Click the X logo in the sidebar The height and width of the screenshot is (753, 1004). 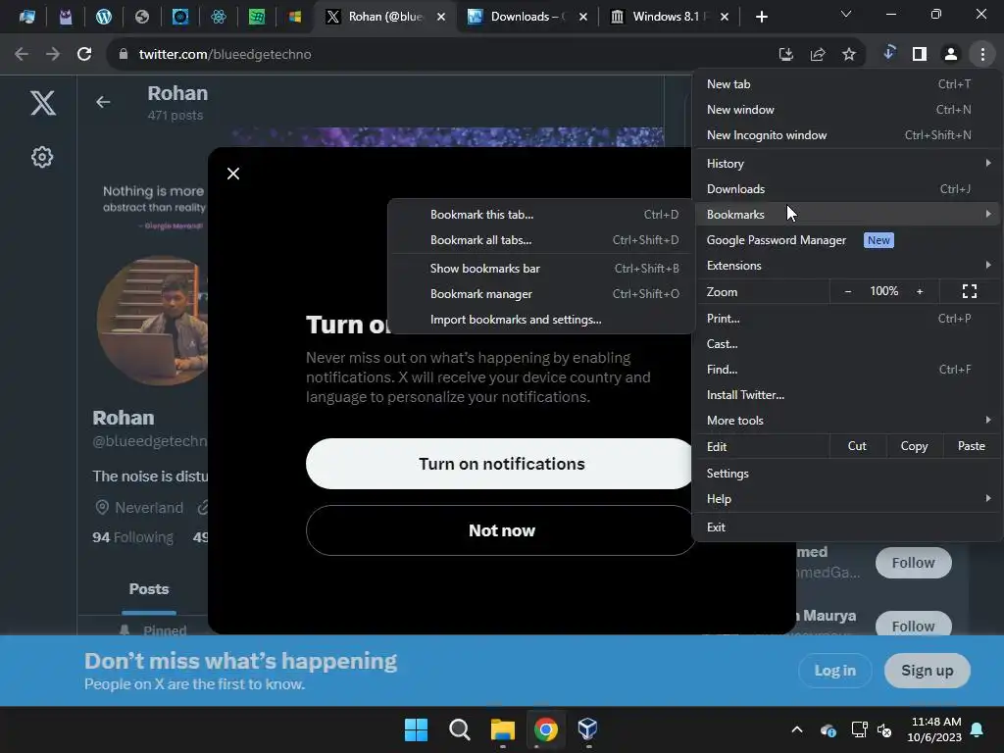coord(43,102)
